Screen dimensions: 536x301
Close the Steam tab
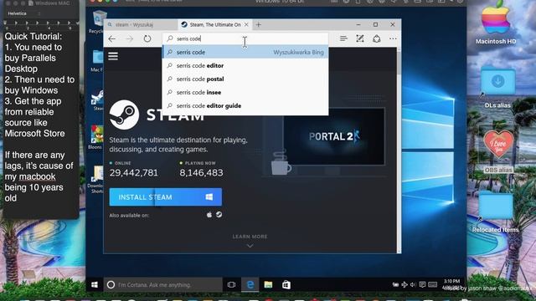[246, 24]
